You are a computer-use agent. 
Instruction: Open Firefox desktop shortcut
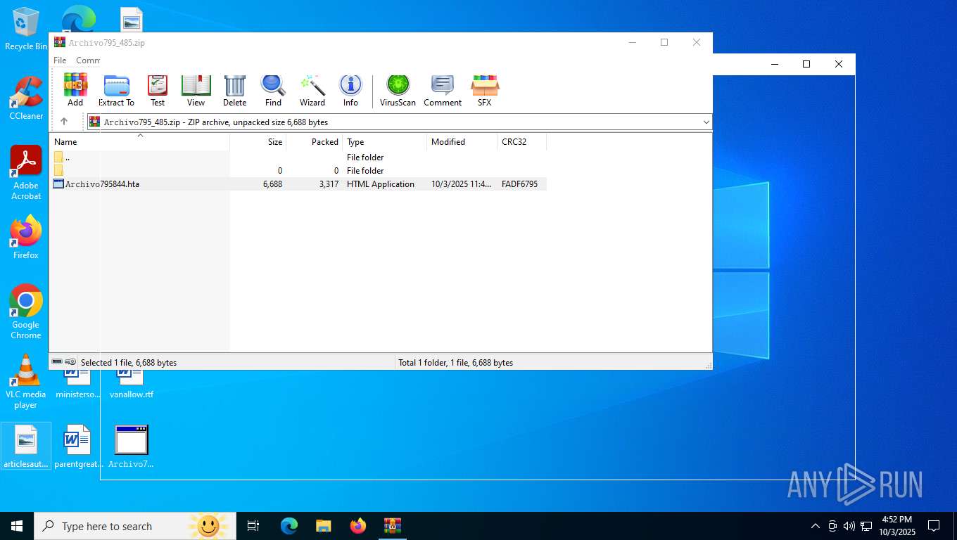(26, 238)
